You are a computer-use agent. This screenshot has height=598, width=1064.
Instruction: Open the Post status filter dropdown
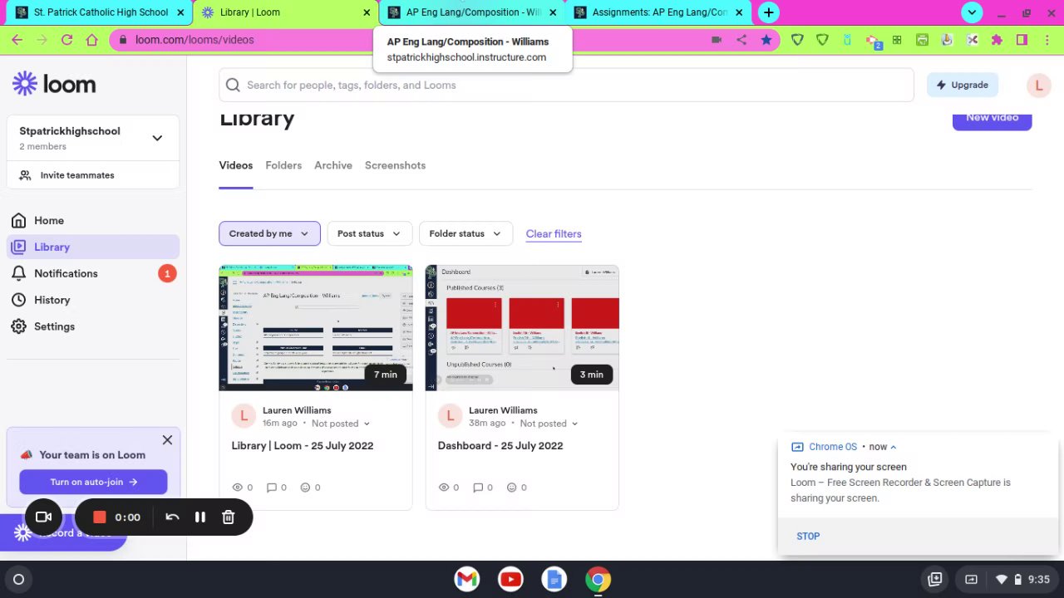pos(369,233)
